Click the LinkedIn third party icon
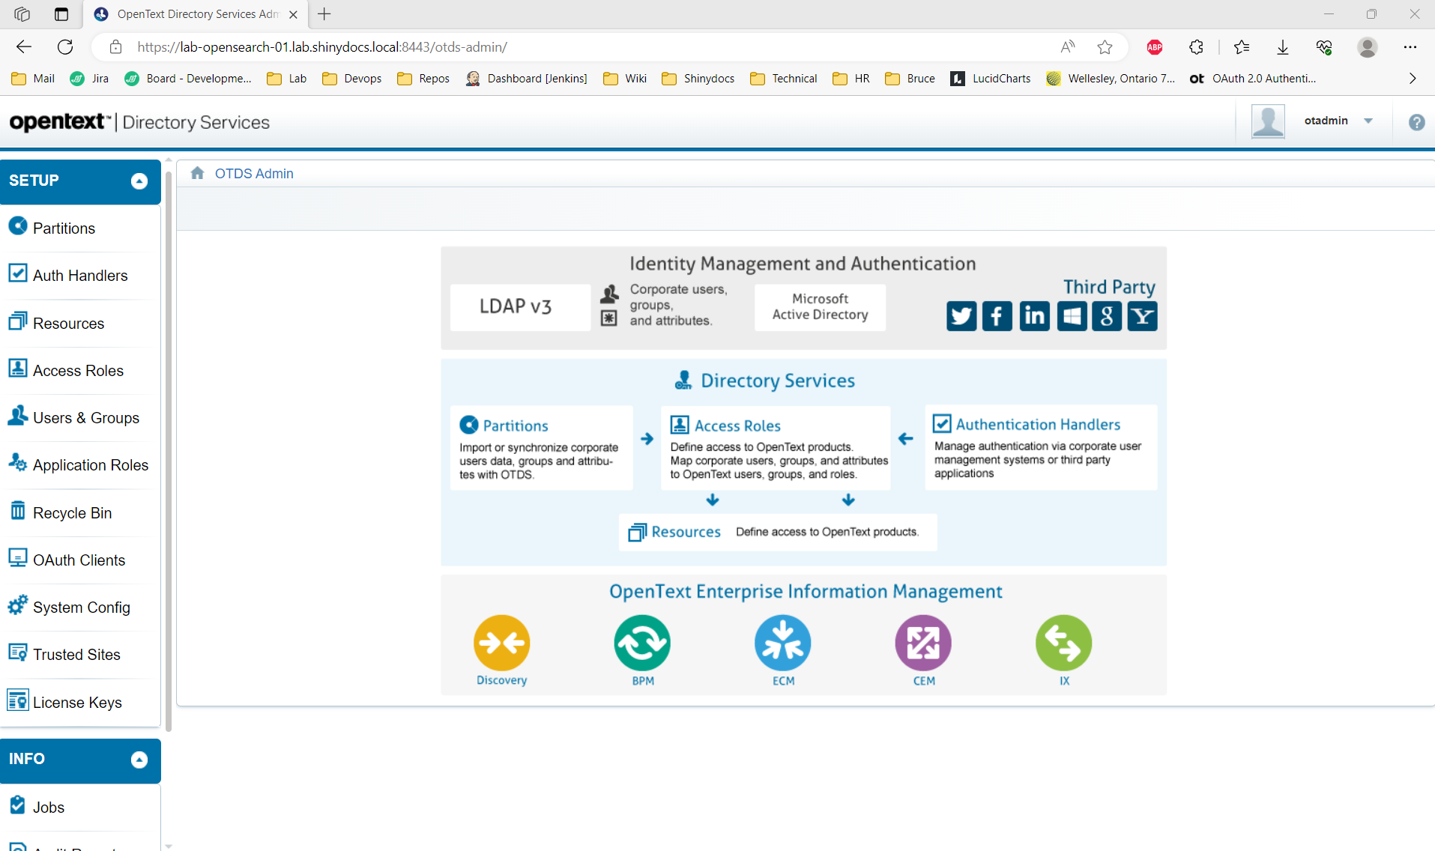1435x851 pixels. pyautogui.click(x=1034, y=316)
